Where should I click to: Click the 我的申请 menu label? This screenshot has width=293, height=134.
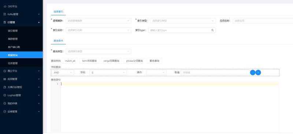(x=12, y=103)
